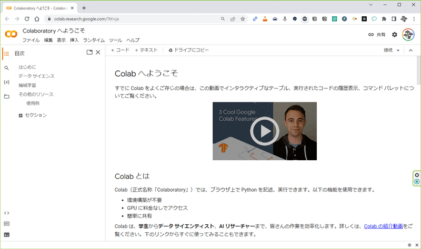Viewport: 421px width, 249px height.
Task: Click the orange flask extension icon
Action: [x=265, y=19]
